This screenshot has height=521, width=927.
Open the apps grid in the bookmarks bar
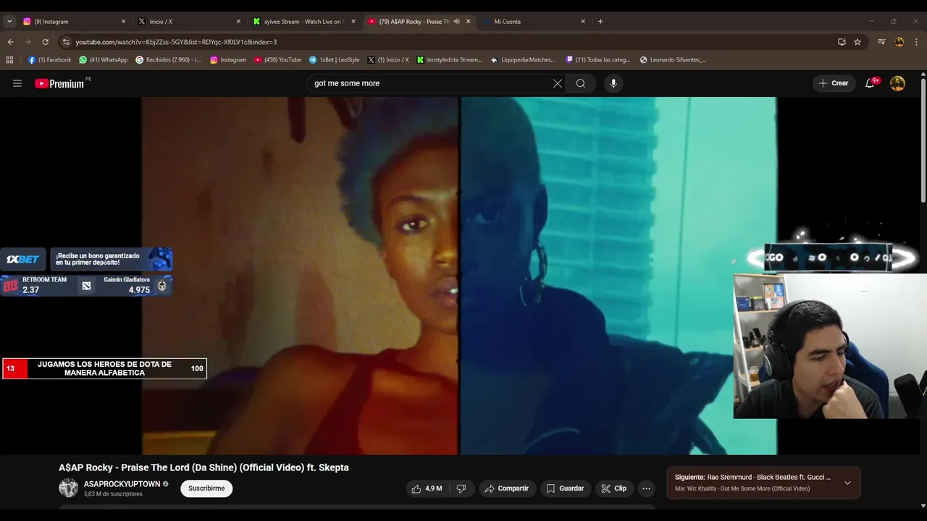[x=9, y=60]
